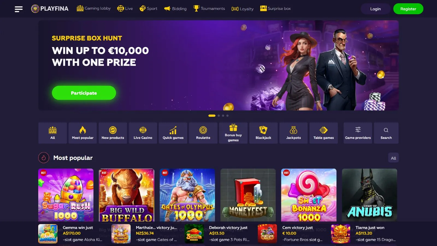Open Surprise box in top navigation
This screenshot has width=437, height=246.
pos(275,8)
